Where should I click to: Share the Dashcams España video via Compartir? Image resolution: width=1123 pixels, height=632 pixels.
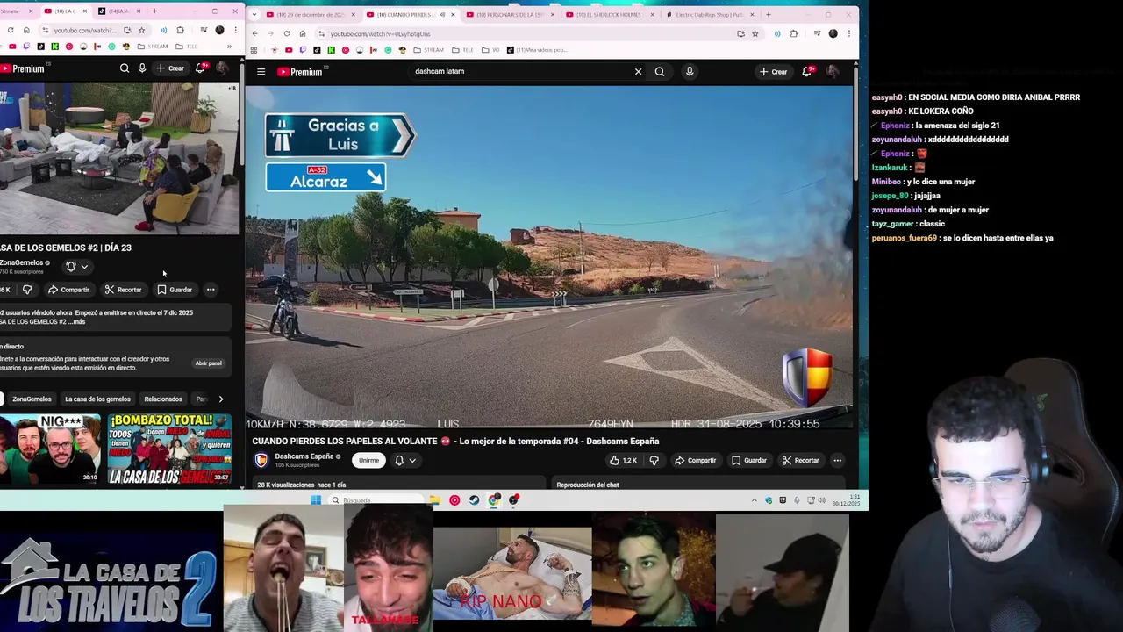(x=695, y=460)
